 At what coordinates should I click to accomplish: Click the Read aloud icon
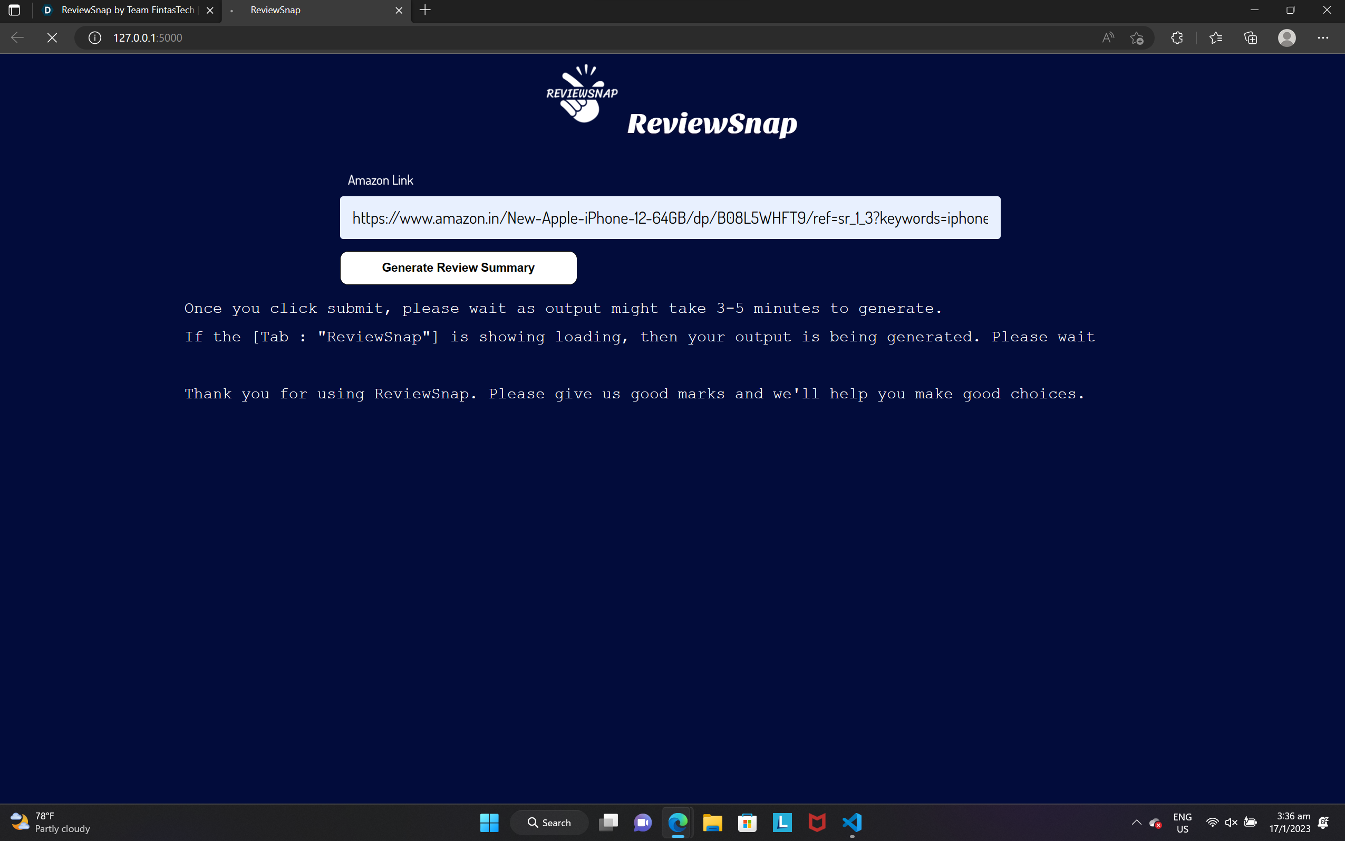coord(1108,38)
